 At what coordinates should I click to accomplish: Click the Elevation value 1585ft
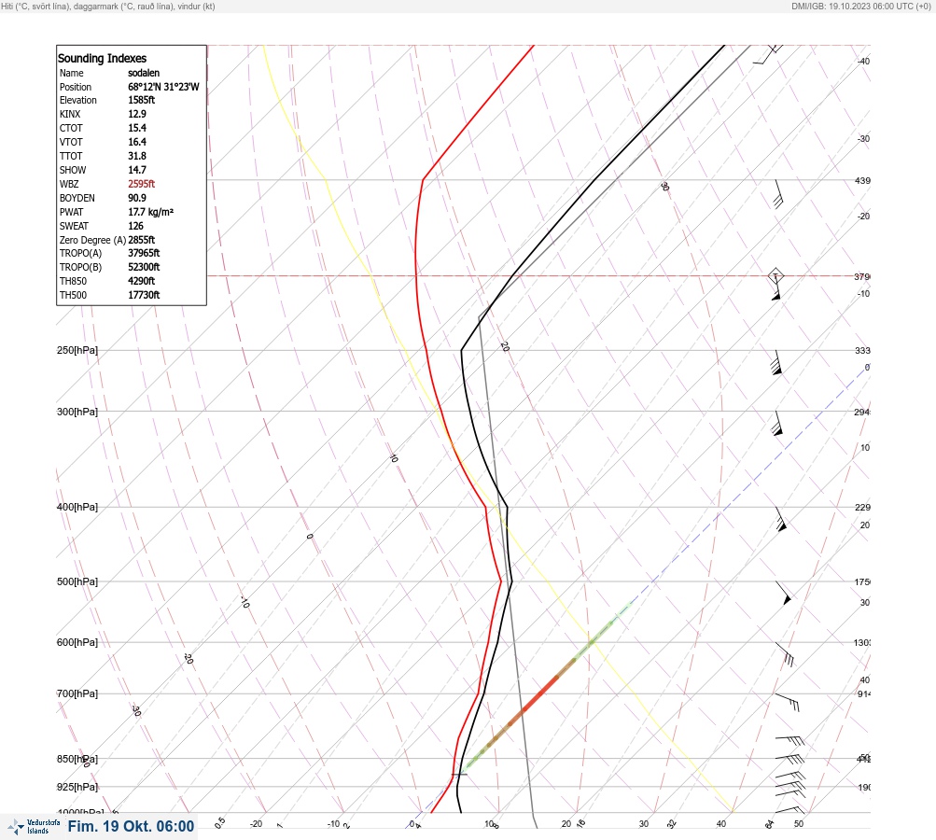pyautogui.click(x=142, y=100)
